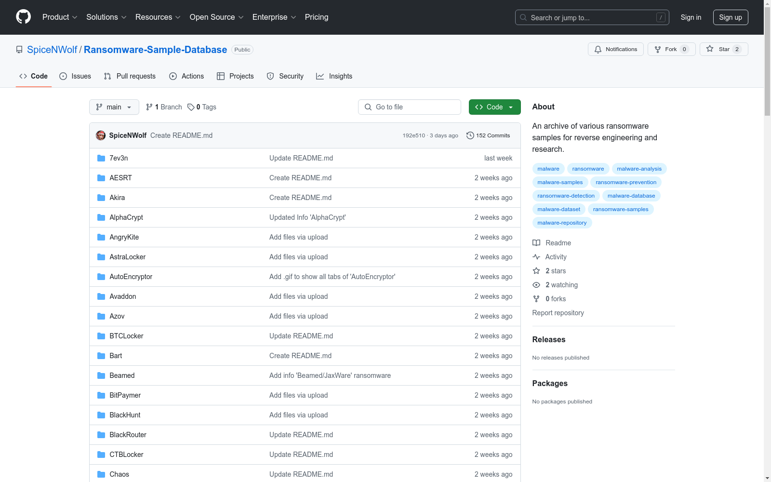
Task: Click the pulse icon beside Activity
Action: pyautogui.click(x=536, y=257)
